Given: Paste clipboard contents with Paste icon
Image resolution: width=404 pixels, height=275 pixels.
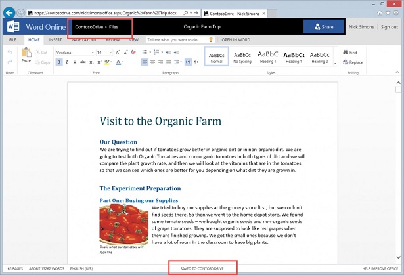Looking at the screenshot, I should click(x=26, y=53).
